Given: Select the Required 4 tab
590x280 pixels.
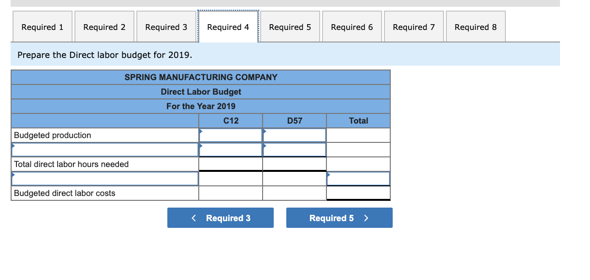Looking at the screenshot, I should pyautogui.click(x=228, y=27).
